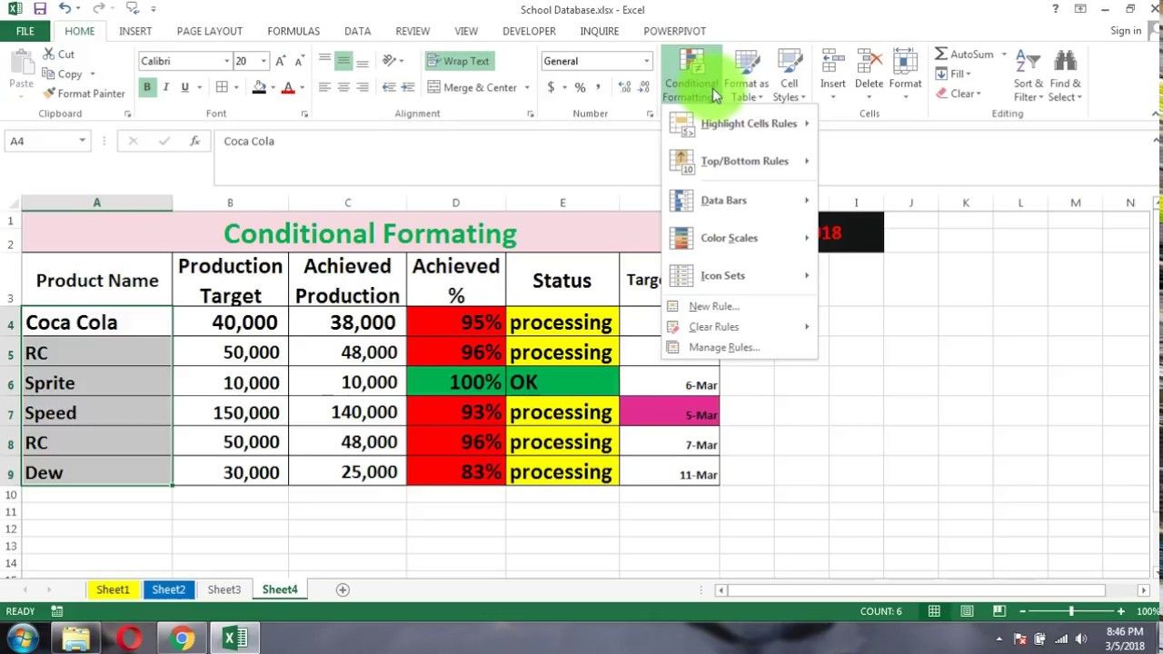Open Highlight Cells Rules submenu
1163x654 pixels.
(x=740, y=124)
